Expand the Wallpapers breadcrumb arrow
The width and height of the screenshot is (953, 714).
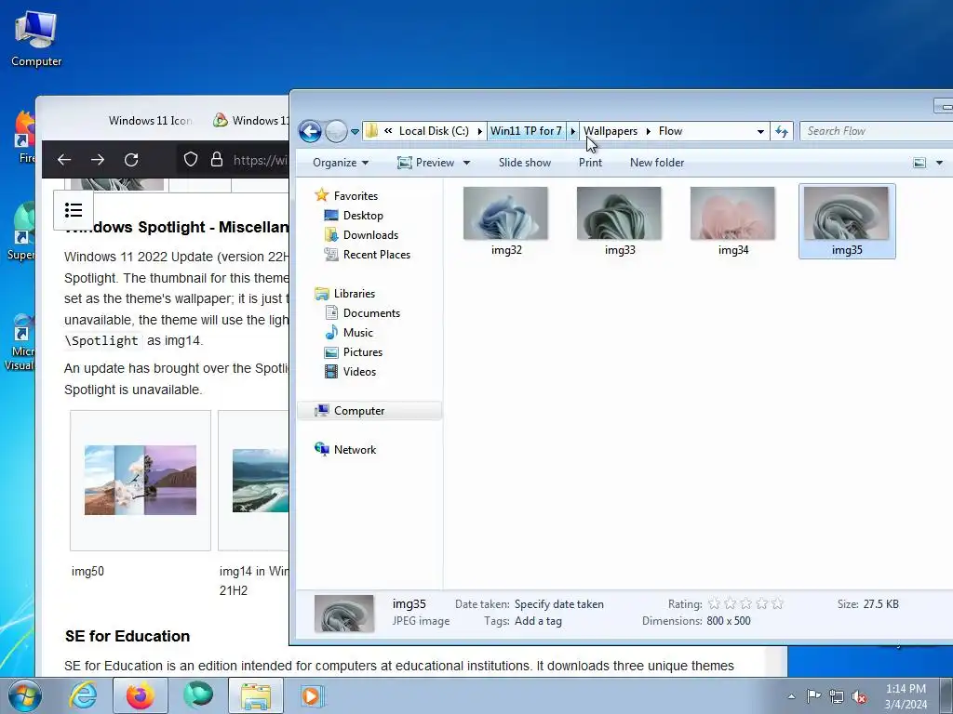[x=649, y=131]
